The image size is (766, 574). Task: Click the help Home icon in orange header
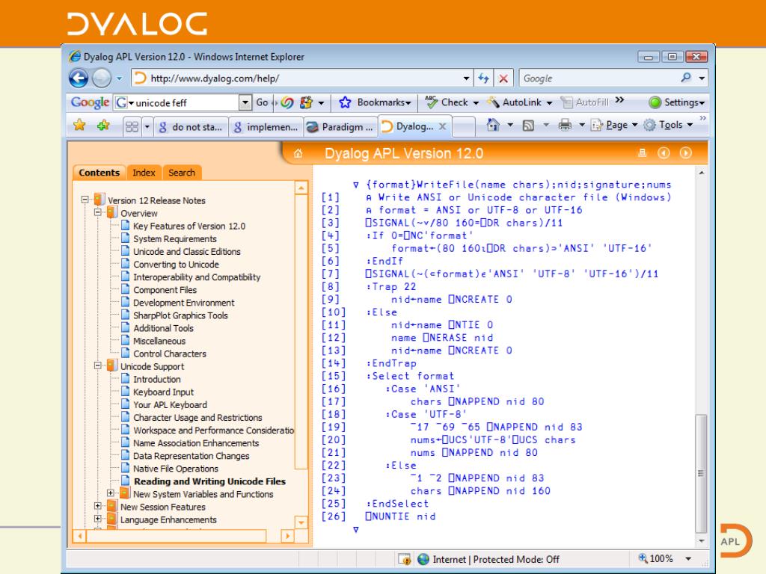[298, 154]
